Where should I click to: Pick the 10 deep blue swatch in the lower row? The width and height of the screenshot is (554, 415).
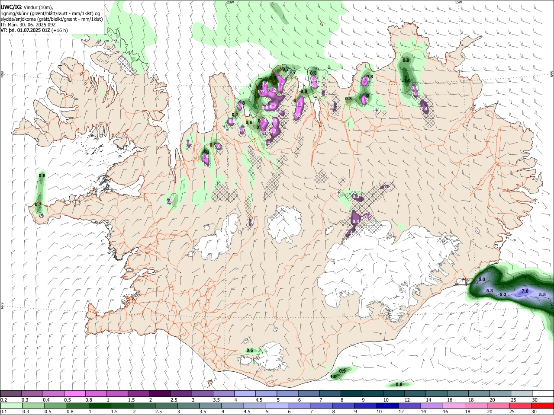387,406
